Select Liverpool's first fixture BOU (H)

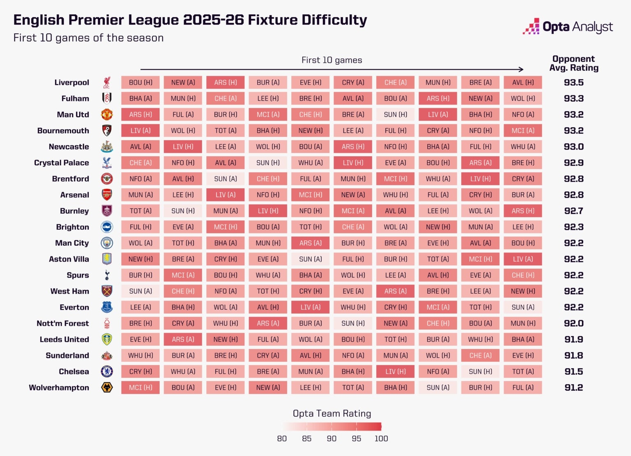140,82
